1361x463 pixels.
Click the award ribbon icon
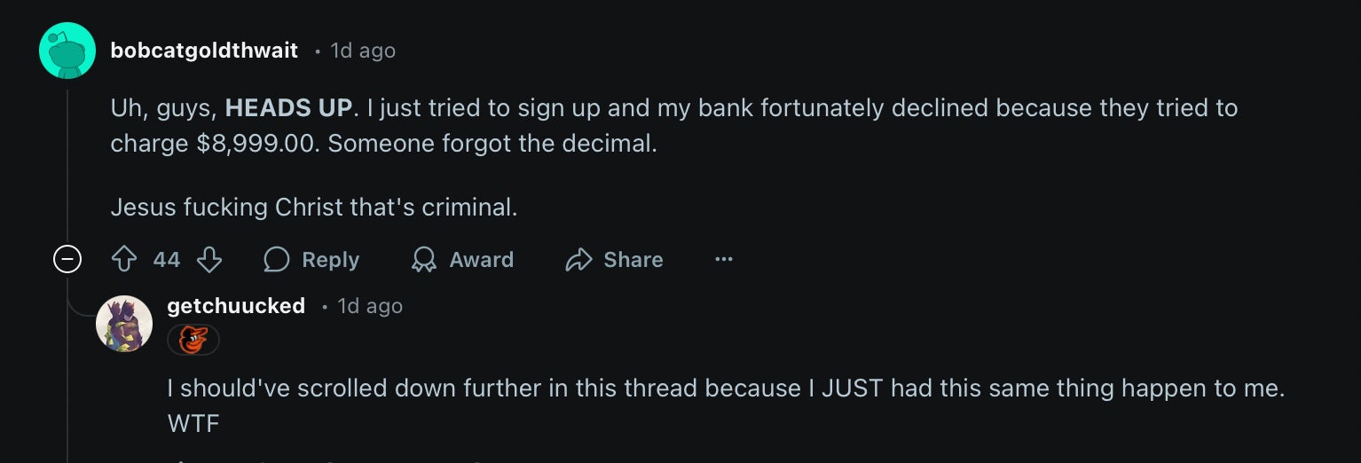tap(424, 260)
